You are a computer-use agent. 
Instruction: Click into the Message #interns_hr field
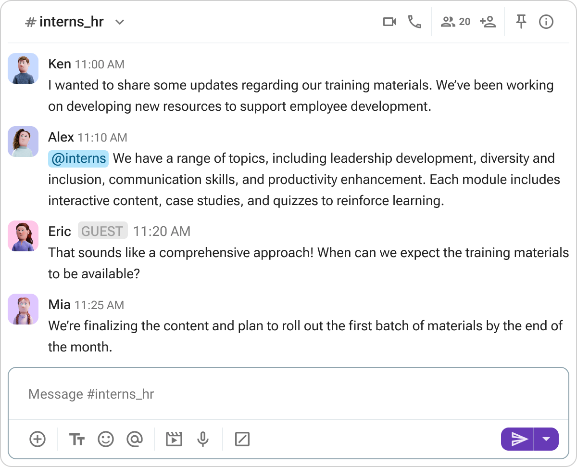click(x=288, y=394)
